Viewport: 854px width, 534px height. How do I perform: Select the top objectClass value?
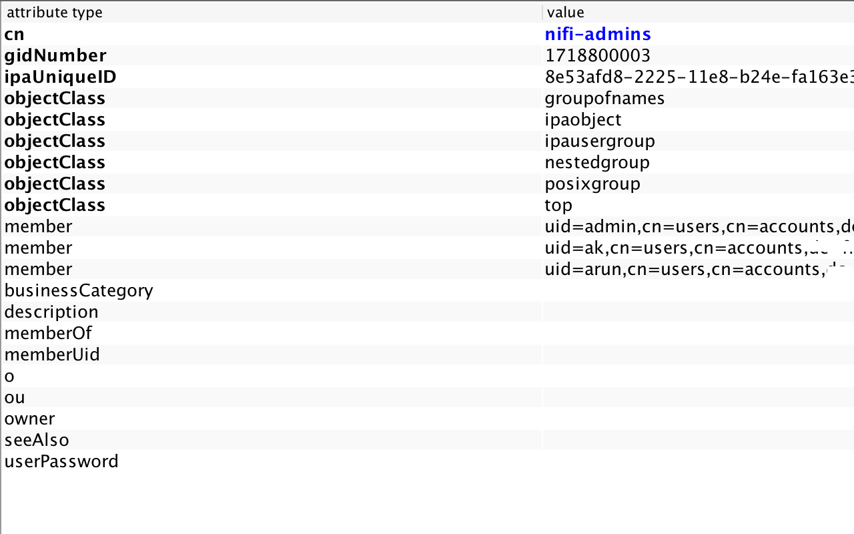pyautogui.click(x=558, y=205)
